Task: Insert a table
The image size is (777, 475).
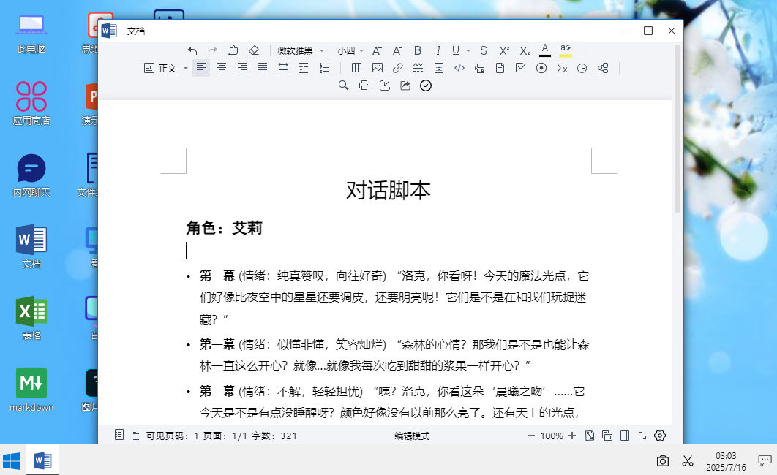Action: (x=357, y=68)
